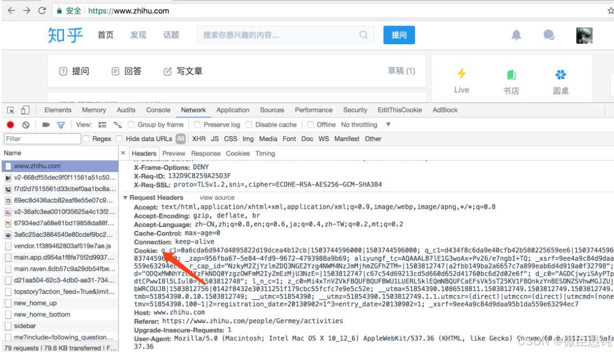Click the browser forward arrow
The height and width of the screenshot is (352, 614).
[27, 11]
